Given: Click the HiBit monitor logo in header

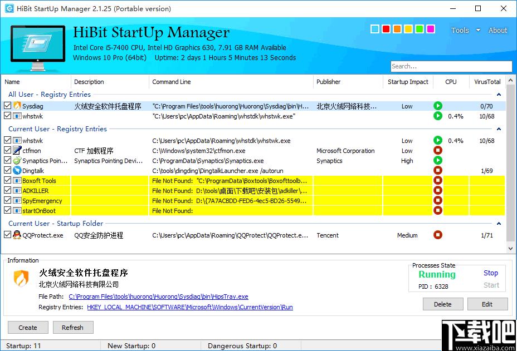Looking at the screenshot, I should tap(38, 48).
